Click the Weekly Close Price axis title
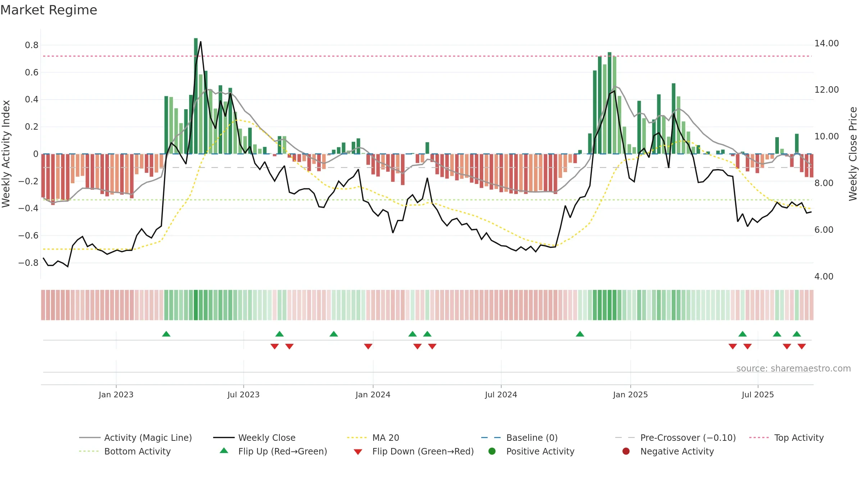This screenshot has width=863, height=485. coord(853,154)
